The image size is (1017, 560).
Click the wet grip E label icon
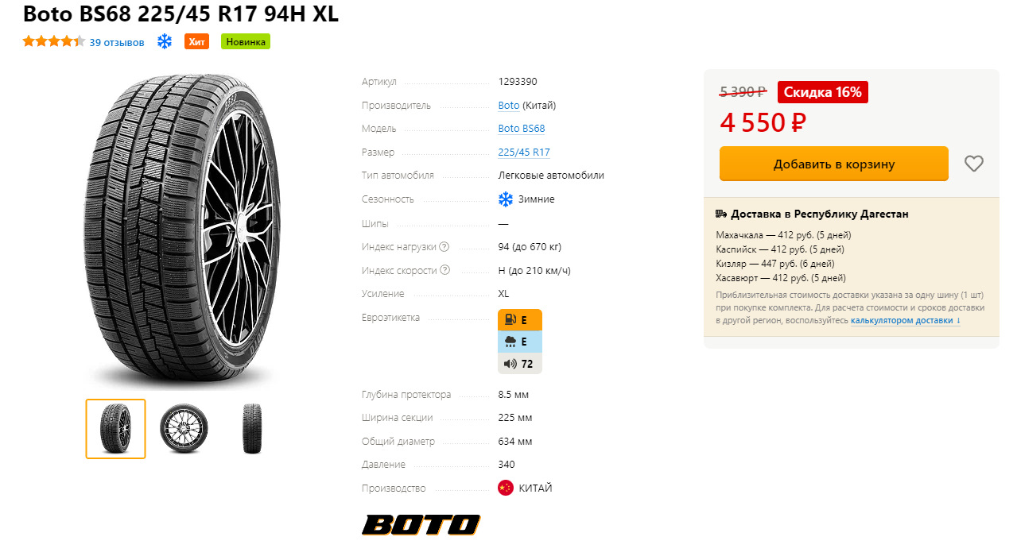point(519,342)
